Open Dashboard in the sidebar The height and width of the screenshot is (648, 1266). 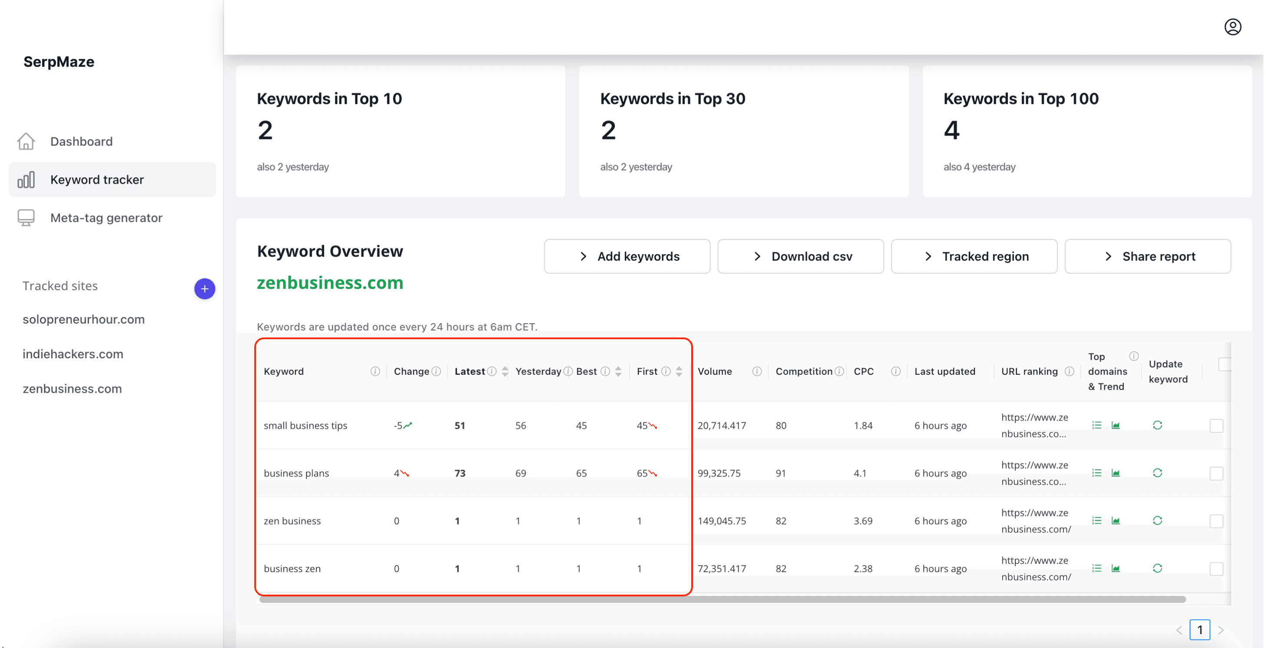click(112, 142)
